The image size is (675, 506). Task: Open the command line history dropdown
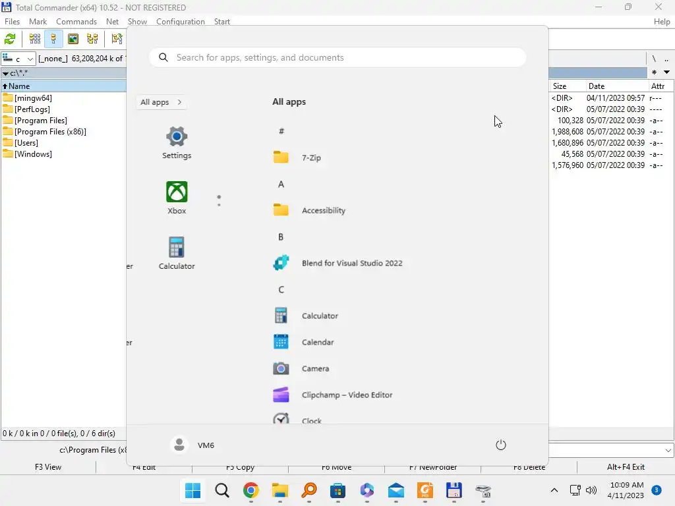coord(668,451)
